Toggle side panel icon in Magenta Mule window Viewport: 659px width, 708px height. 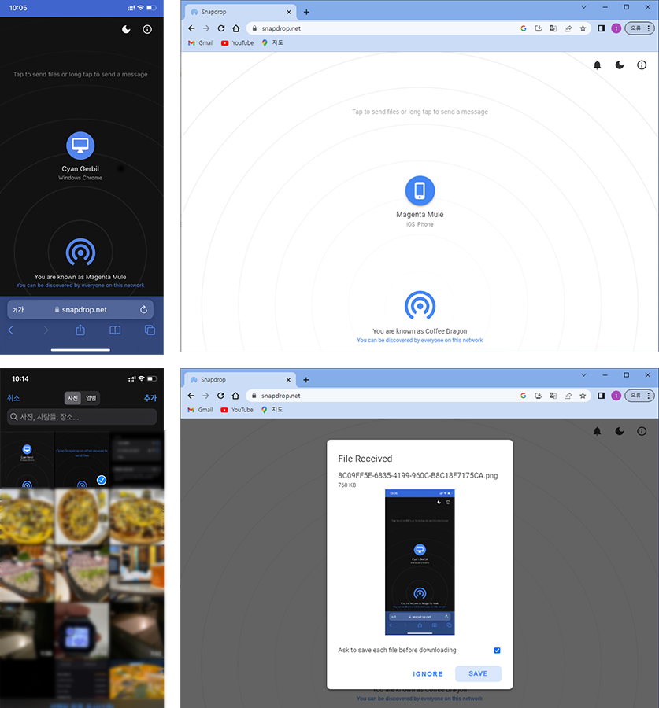pyautogui.click(x=602, y=28)
